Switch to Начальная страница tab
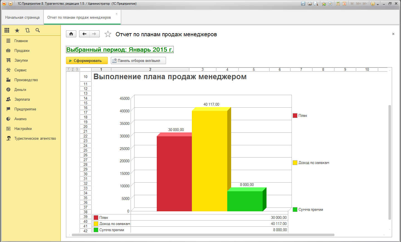This screenshot has width=401, height=242. pos(22,17)
